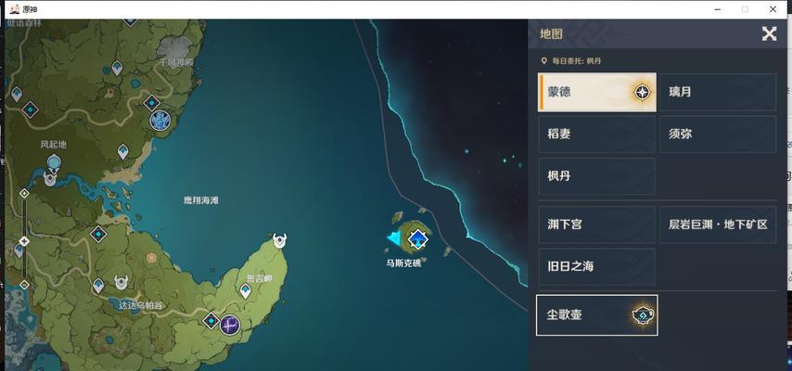The width and height of the screenshot is (792, 371).
Task: Click the 马斯克礁 map label
Action: point(404,262)
